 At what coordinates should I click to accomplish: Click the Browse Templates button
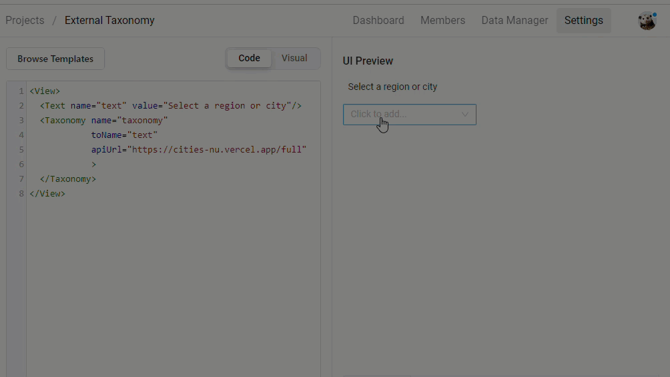(55, 59)
